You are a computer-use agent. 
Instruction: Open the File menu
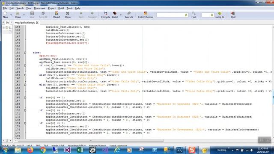pyautogui.click(x=5, y=8)
